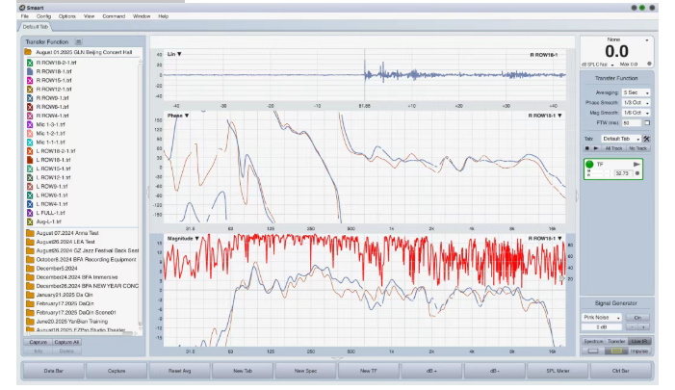Turn the signal generator On

(x=636, y=317)
